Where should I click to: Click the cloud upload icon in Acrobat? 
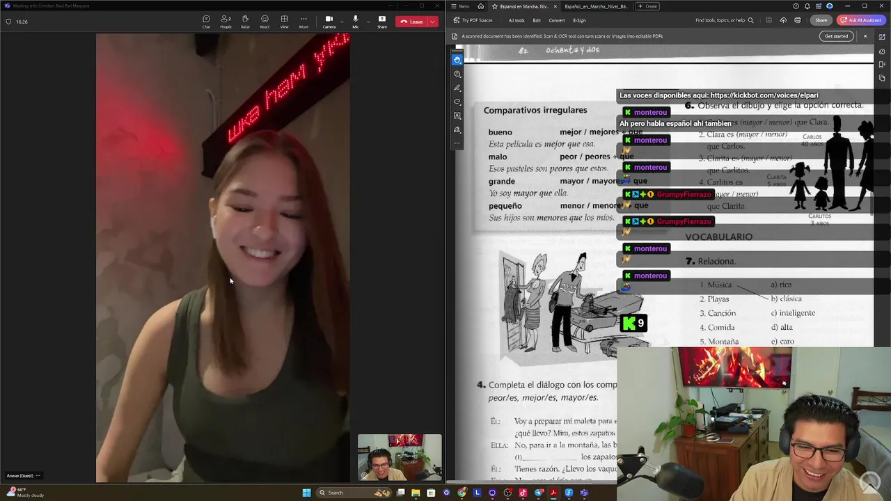783,20
